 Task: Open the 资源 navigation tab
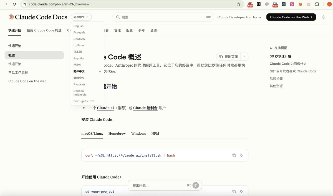tap(153, 30)
